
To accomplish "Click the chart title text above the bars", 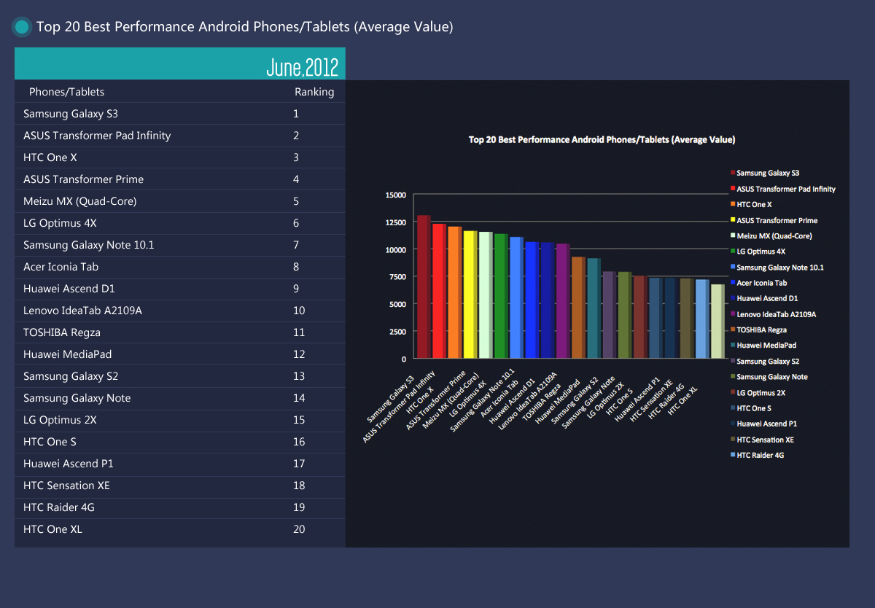I will 601,139.
